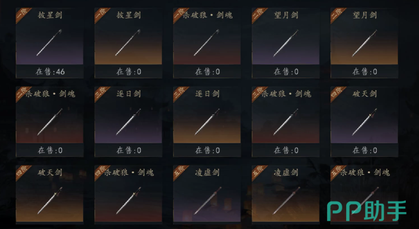Click the purple-background 望月剑 sword icon
Screen dimensions: 419x229
[286, 43]
